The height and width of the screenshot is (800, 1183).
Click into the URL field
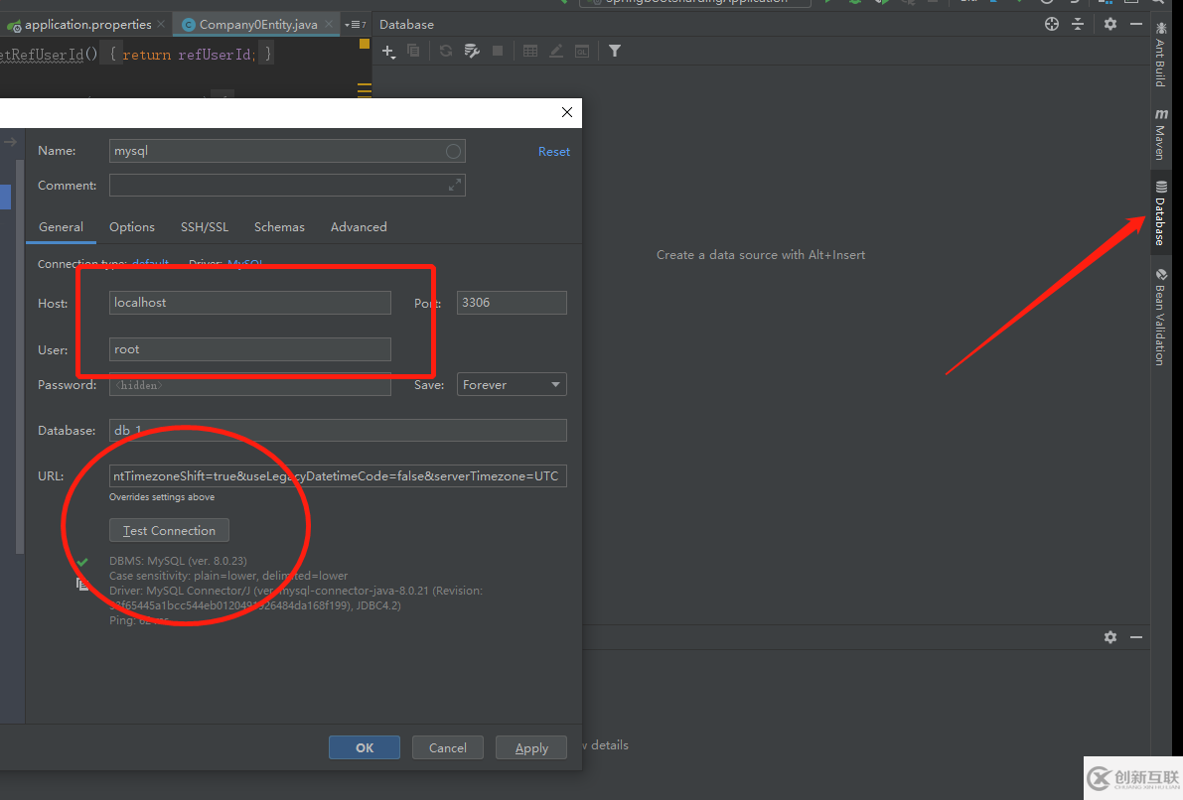(x=338, y=475)
